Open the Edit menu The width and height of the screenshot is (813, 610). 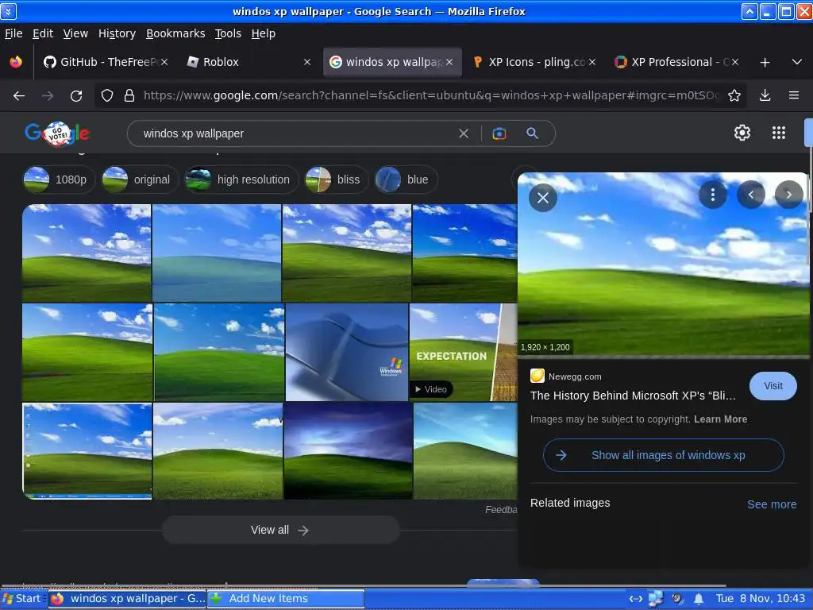tap(43, 33)
